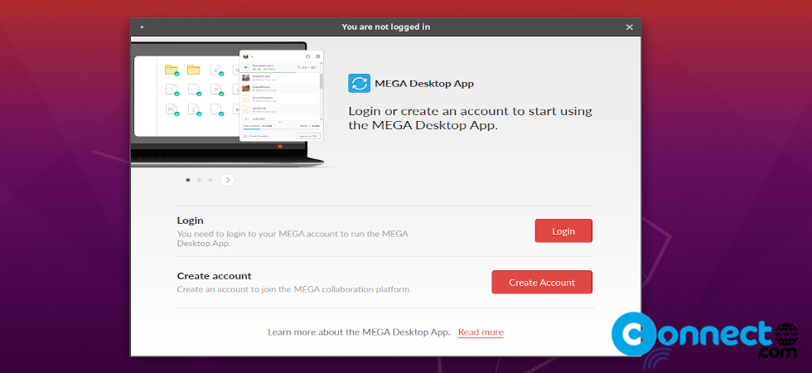Select the second carousel dot
Screen dimensions: 812x373
199,180
